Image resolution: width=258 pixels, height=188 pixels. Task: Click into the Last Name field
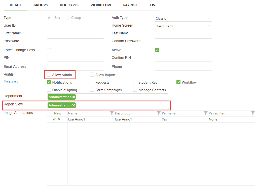click(x=183, y=34)
